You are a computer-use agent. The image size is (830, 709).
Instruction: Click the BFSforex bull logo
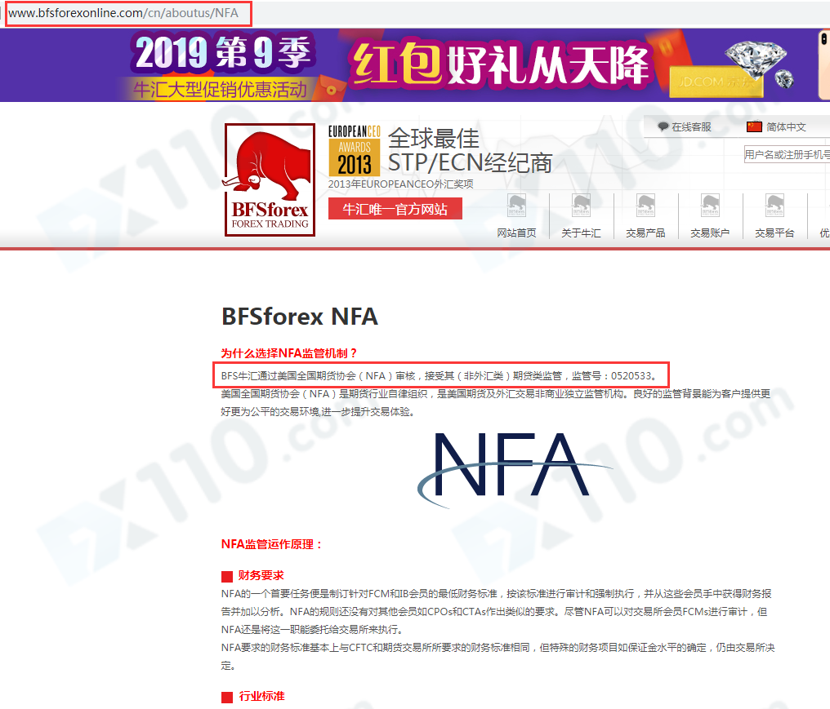point(270,179)
